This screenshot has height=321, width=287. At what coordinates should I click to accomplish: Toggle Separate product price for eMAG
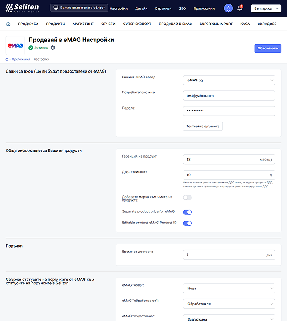click(187, 212)
